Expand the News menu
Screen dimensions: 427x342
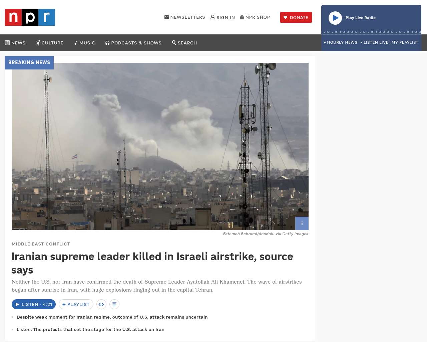[15, 43]
